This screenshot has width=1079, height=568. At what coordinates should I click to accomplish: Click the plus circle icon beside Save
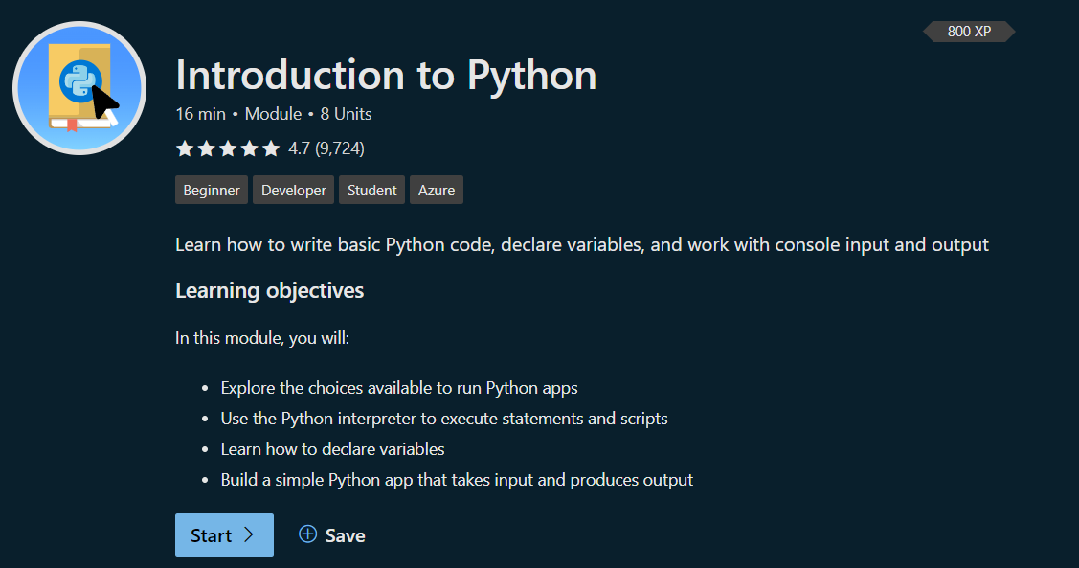click(307, 534)
